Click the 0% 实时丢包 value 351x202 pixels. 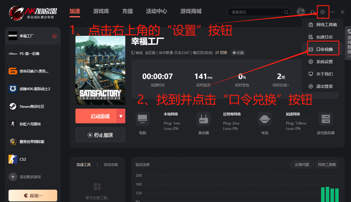242,76
